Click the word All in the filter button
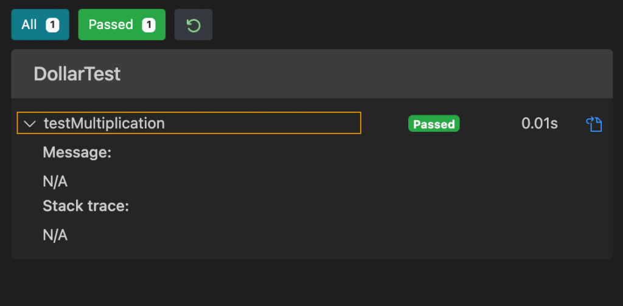 pos(29,25)
